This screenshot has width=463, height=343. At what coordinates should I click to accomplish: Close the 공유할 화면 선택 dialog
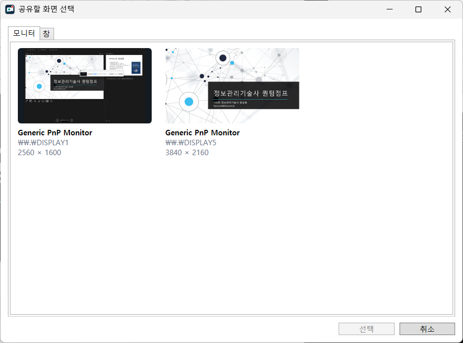click(x=447, y=9)
